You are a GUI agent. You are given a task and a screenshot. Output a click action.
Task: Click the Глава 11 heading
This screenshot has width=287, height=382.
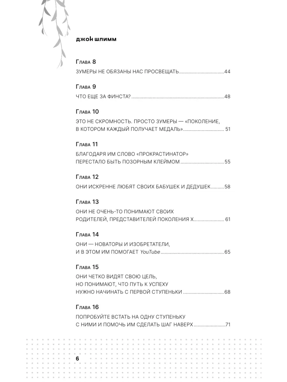[x=87, y=144]
